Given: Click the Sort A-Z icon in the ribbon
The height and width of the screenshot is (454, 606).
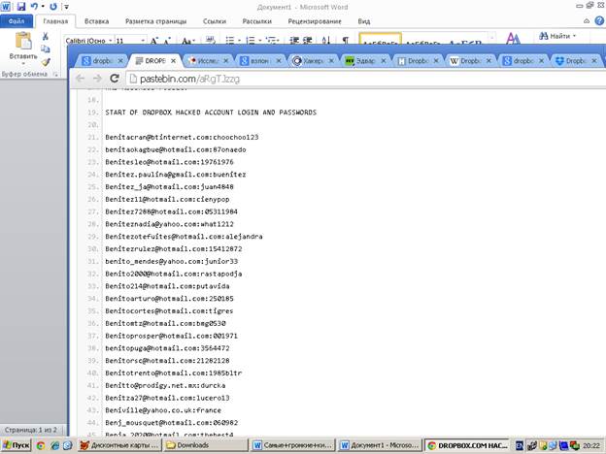Looking at the screenshot, I should pos(326,40).
